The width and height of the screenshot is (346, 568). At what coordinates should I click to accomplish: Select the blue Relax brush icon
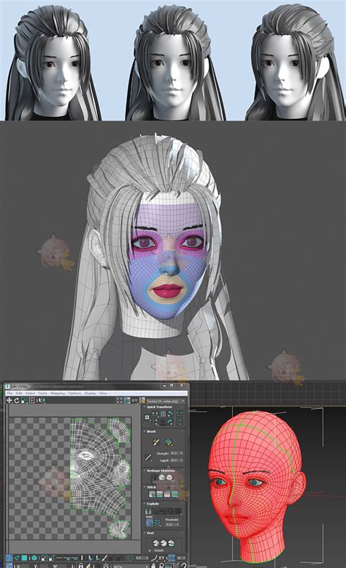click(168, 442)
